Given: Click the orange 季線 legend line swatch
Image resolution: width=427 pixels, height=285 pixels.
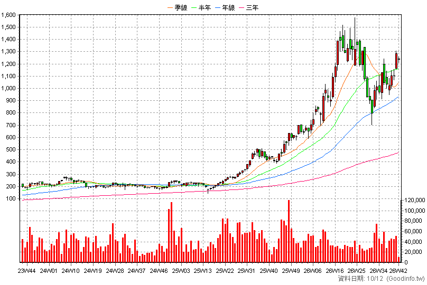Looking at the screenshot, I should 170,8.
